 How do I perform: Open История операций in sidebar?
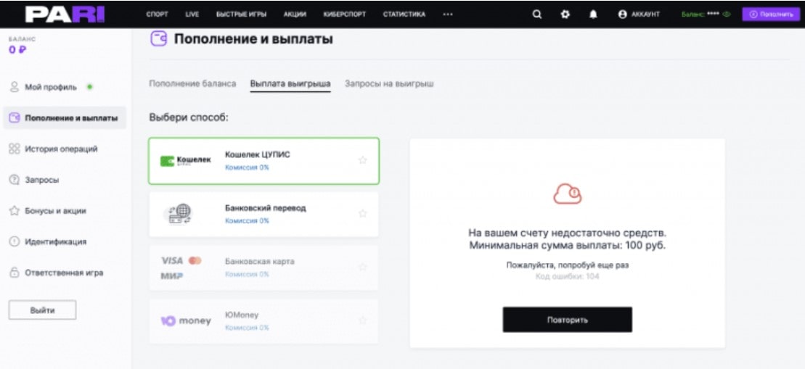tap(61, 149)
